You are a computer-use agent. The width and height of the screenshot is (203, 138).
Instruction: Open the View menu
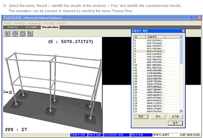[61, 23]
